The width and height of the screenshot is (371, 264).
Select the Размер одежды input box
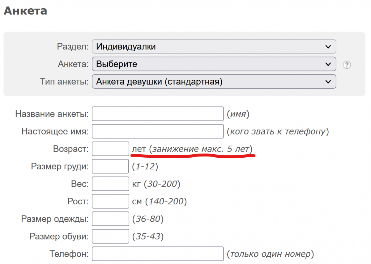pyautogui.click(x=110, y=219)
